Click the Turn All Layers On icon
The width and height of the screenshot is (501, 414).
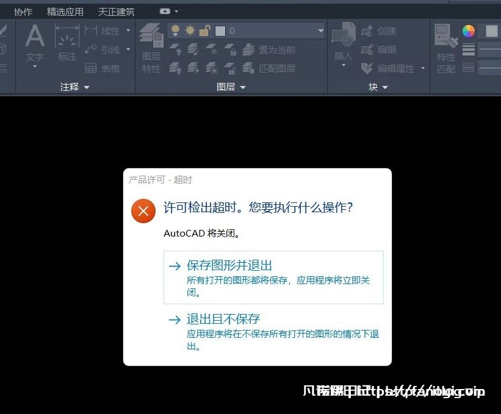175,68
